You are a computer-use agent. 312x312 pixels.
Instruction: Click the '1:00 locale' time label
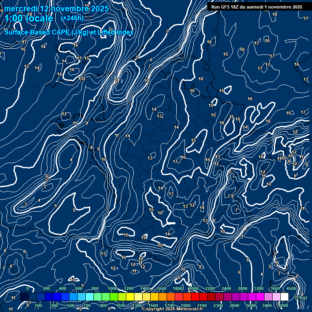coord(29,18)
